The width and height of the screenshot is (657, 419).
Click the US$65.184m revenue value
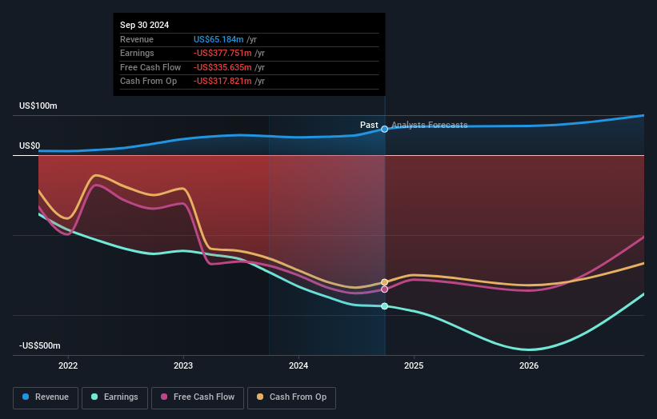tap(218, 39)
